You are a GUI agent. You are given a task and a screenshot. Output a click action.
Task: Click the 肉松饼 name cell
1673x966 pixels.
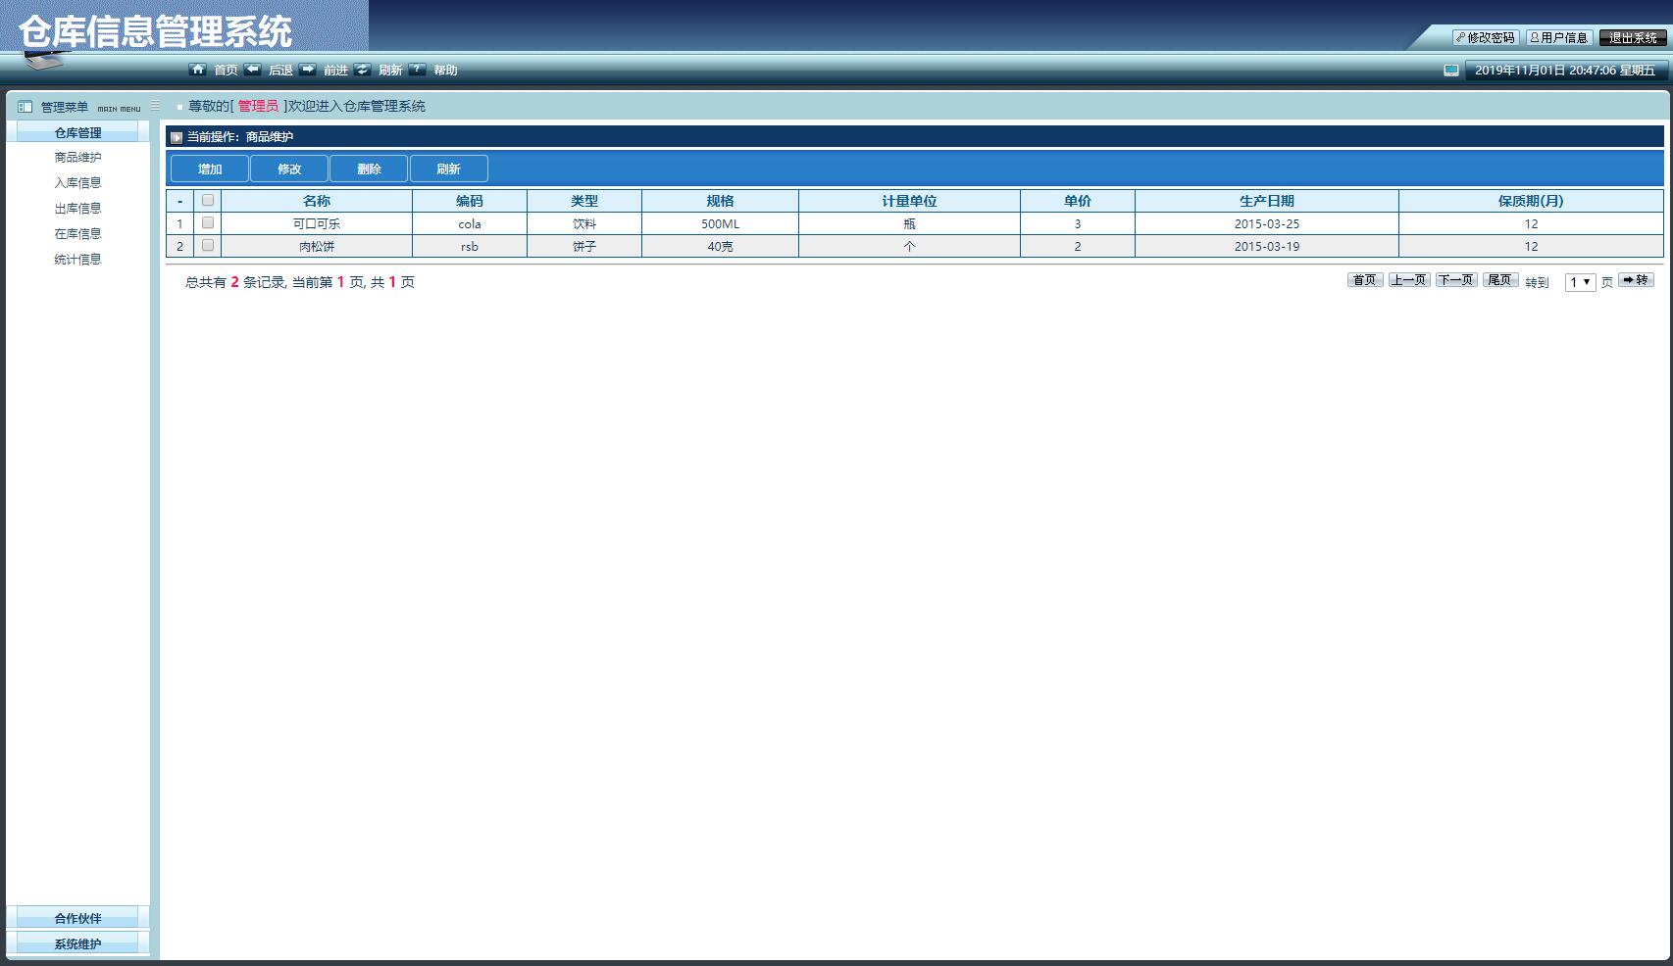click(317, 246)
